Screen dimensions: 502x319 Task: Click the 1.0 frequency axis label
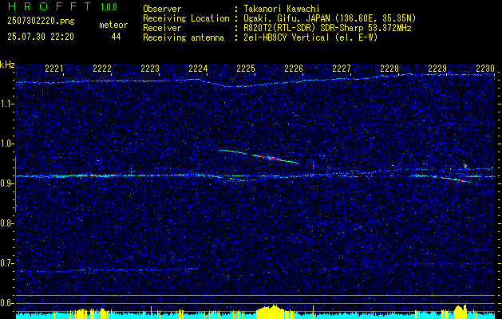coord(7,144)
